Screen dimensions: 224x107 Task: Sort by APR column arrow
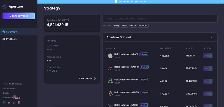192,48
